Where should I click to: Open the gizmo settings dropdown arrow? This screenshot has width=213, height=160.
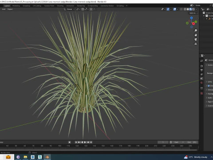(171, 9)
